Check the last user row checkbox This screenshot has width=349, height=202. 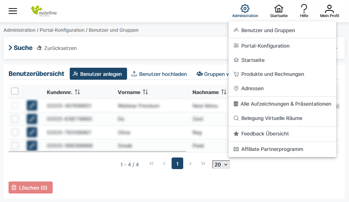[15, 146]
